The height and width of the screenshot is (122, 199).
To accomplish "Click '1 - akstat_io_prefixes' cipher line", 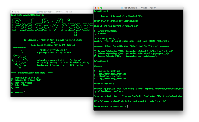I will click(x=107, y=71).
